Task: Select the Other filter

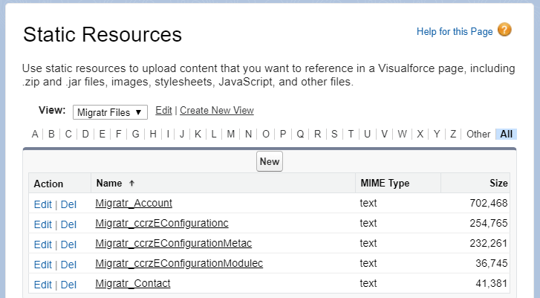Action: click(x=478, y=134)
